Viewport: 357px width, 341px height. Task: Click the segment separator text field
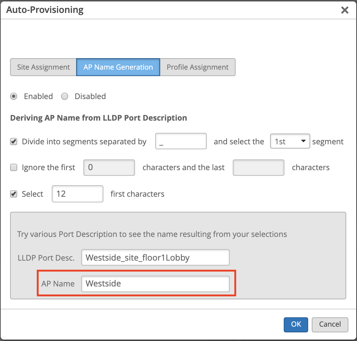(181, 141)
